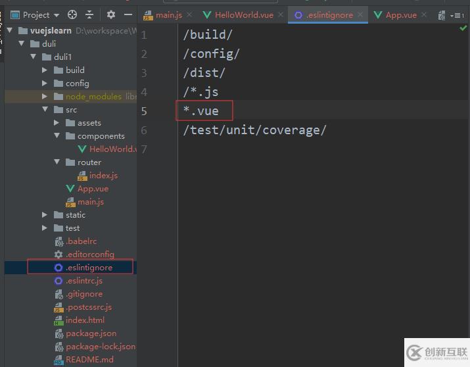
Task: Select the .eslintrc.js file
Action: tap(84, 281)
